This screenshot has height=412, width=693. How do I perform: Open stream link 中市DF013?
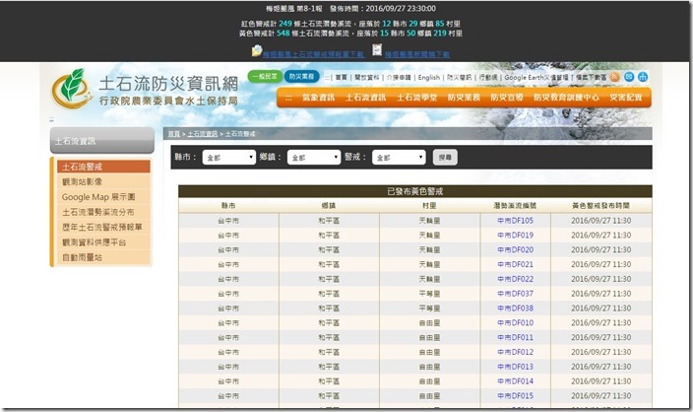point(516,367)
